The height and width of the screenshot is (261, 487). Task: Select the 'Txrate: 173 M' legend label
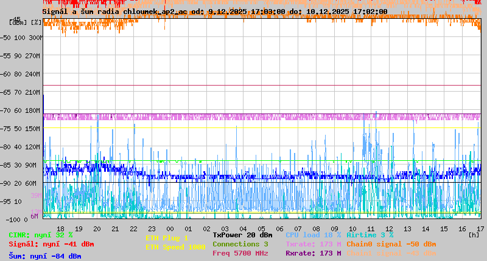(314, 244)
